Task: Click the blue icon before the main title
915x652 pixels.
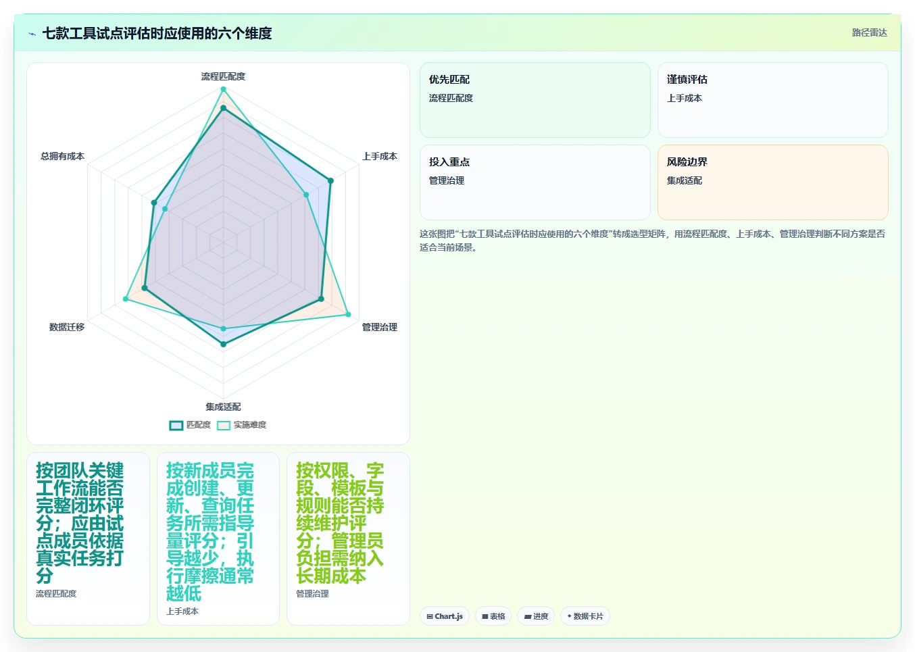Action: tap(32, 34)
